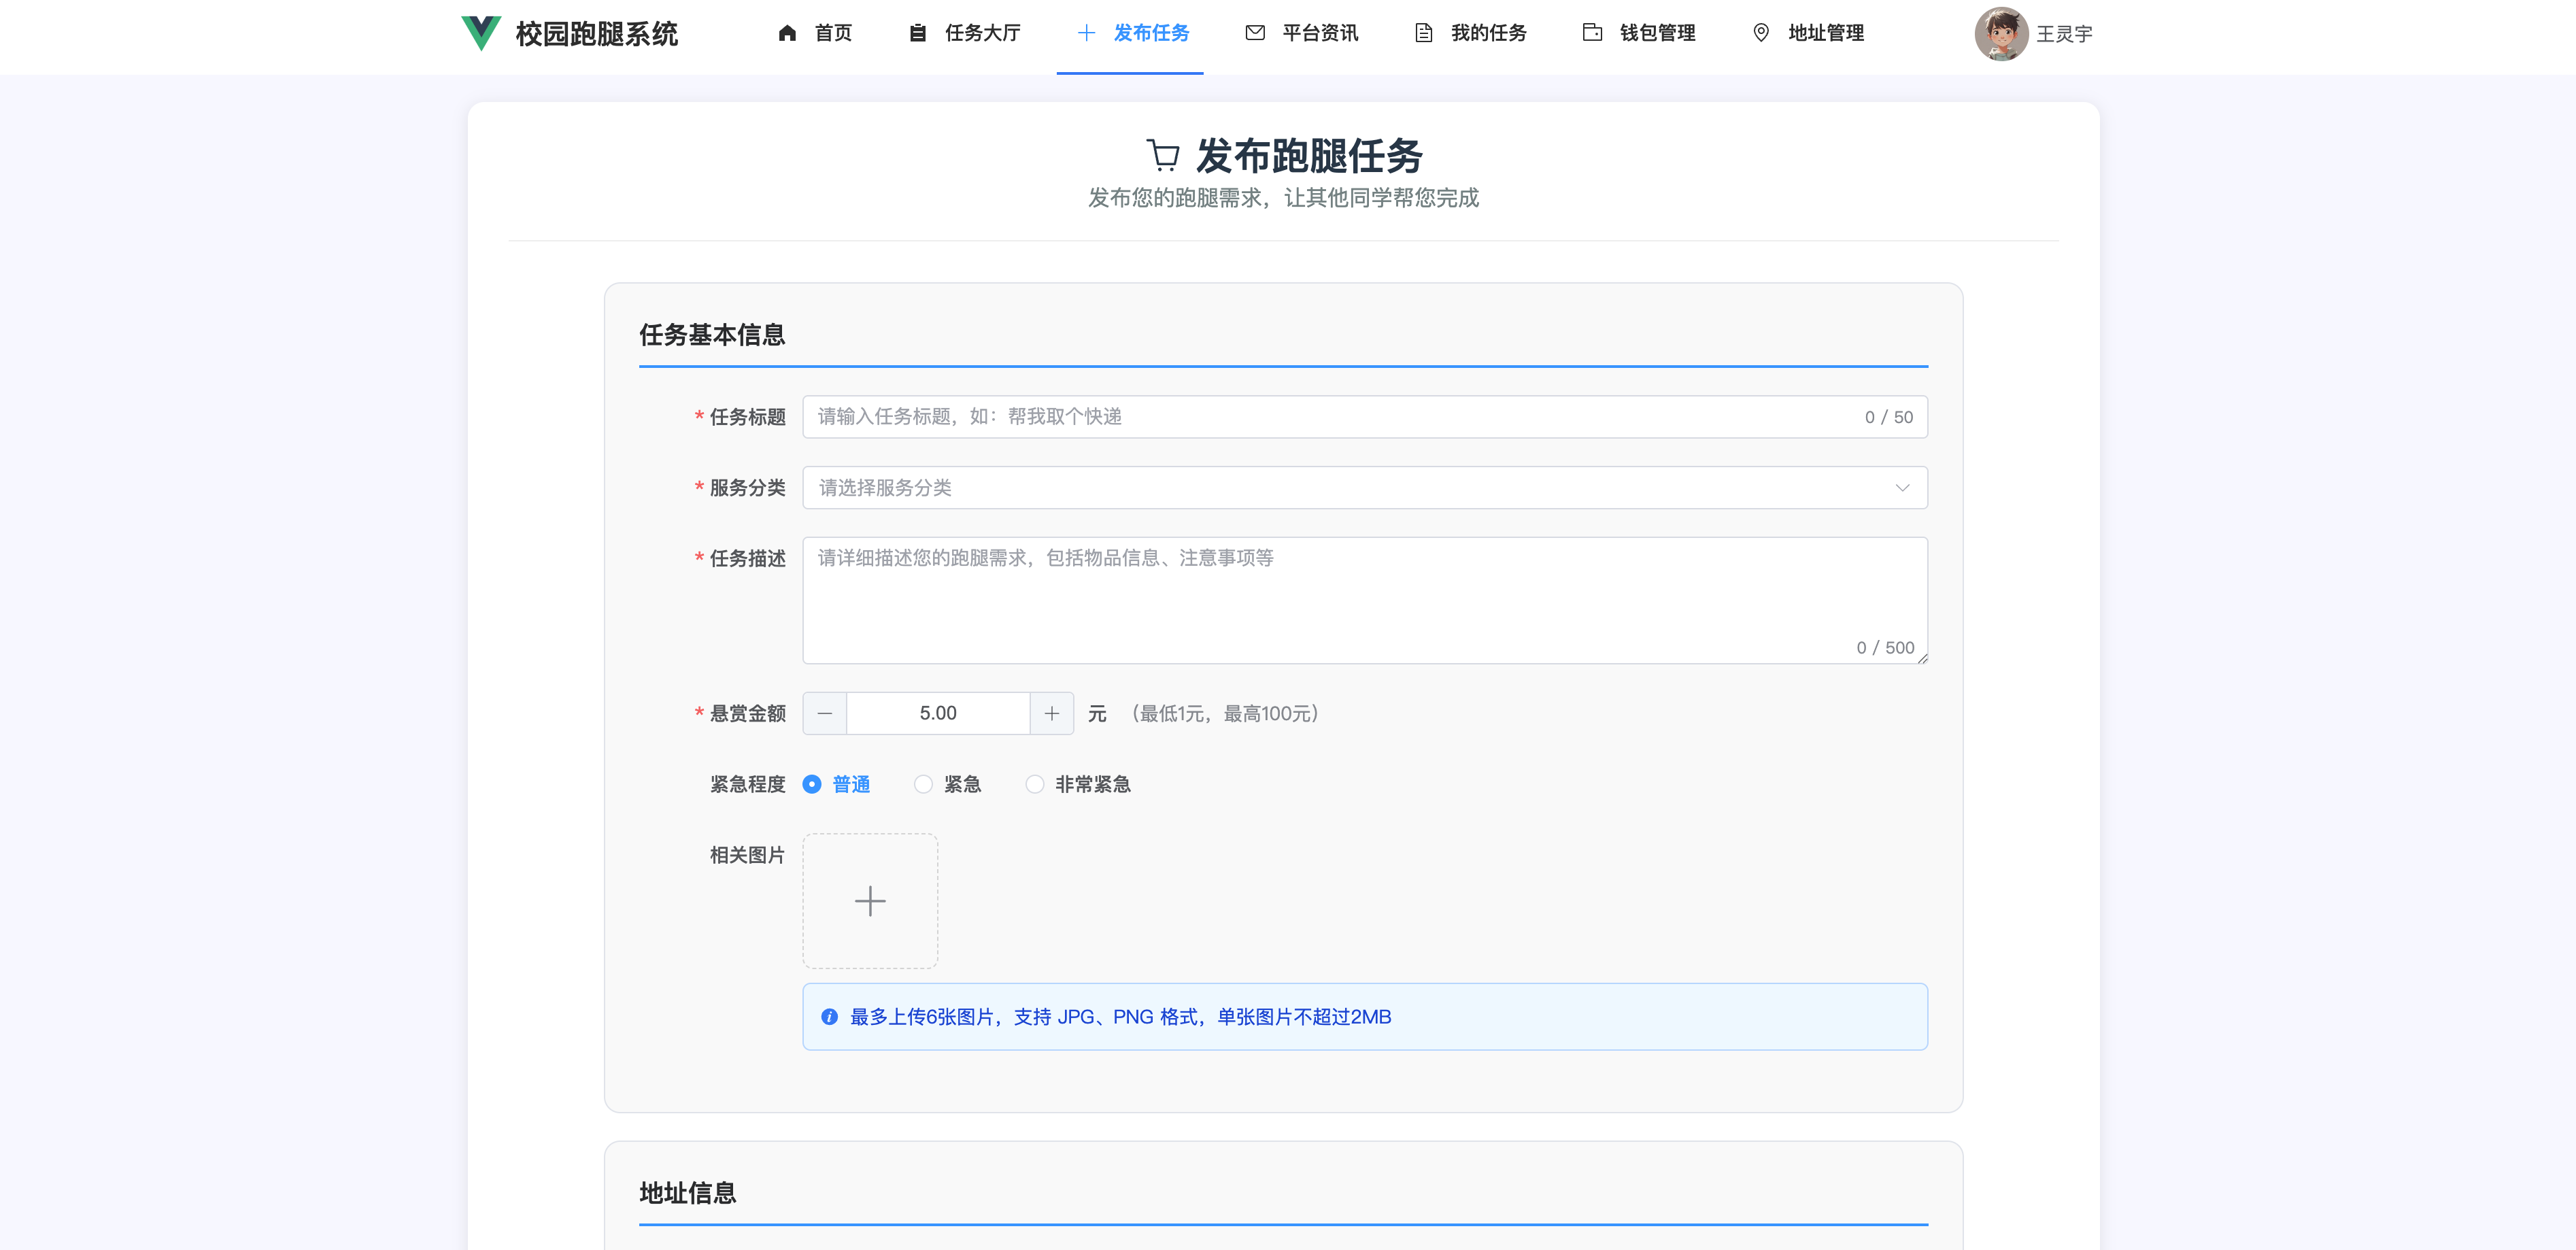Decrease the 悬赏金额 with minus button
2576x1250 pixels.
tap(825, 713)
